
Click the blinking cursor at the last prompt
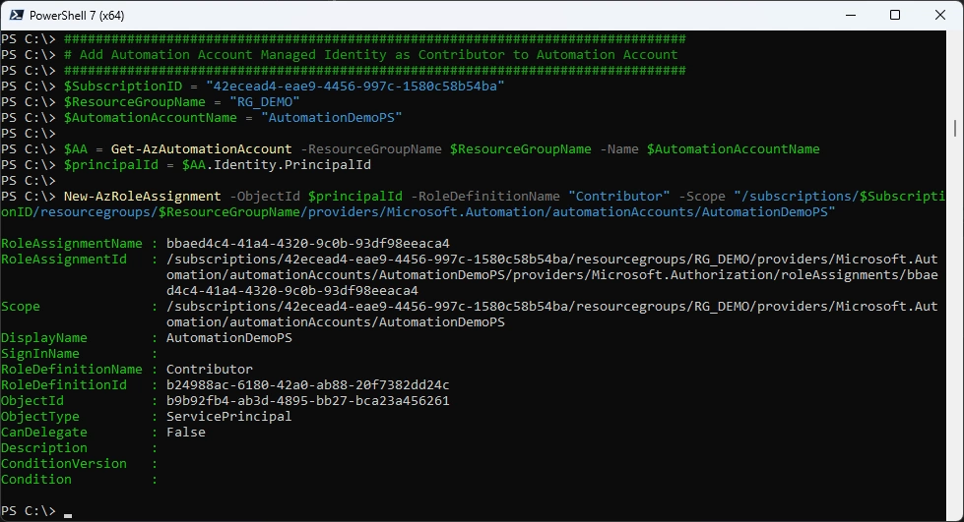[68, 512]
